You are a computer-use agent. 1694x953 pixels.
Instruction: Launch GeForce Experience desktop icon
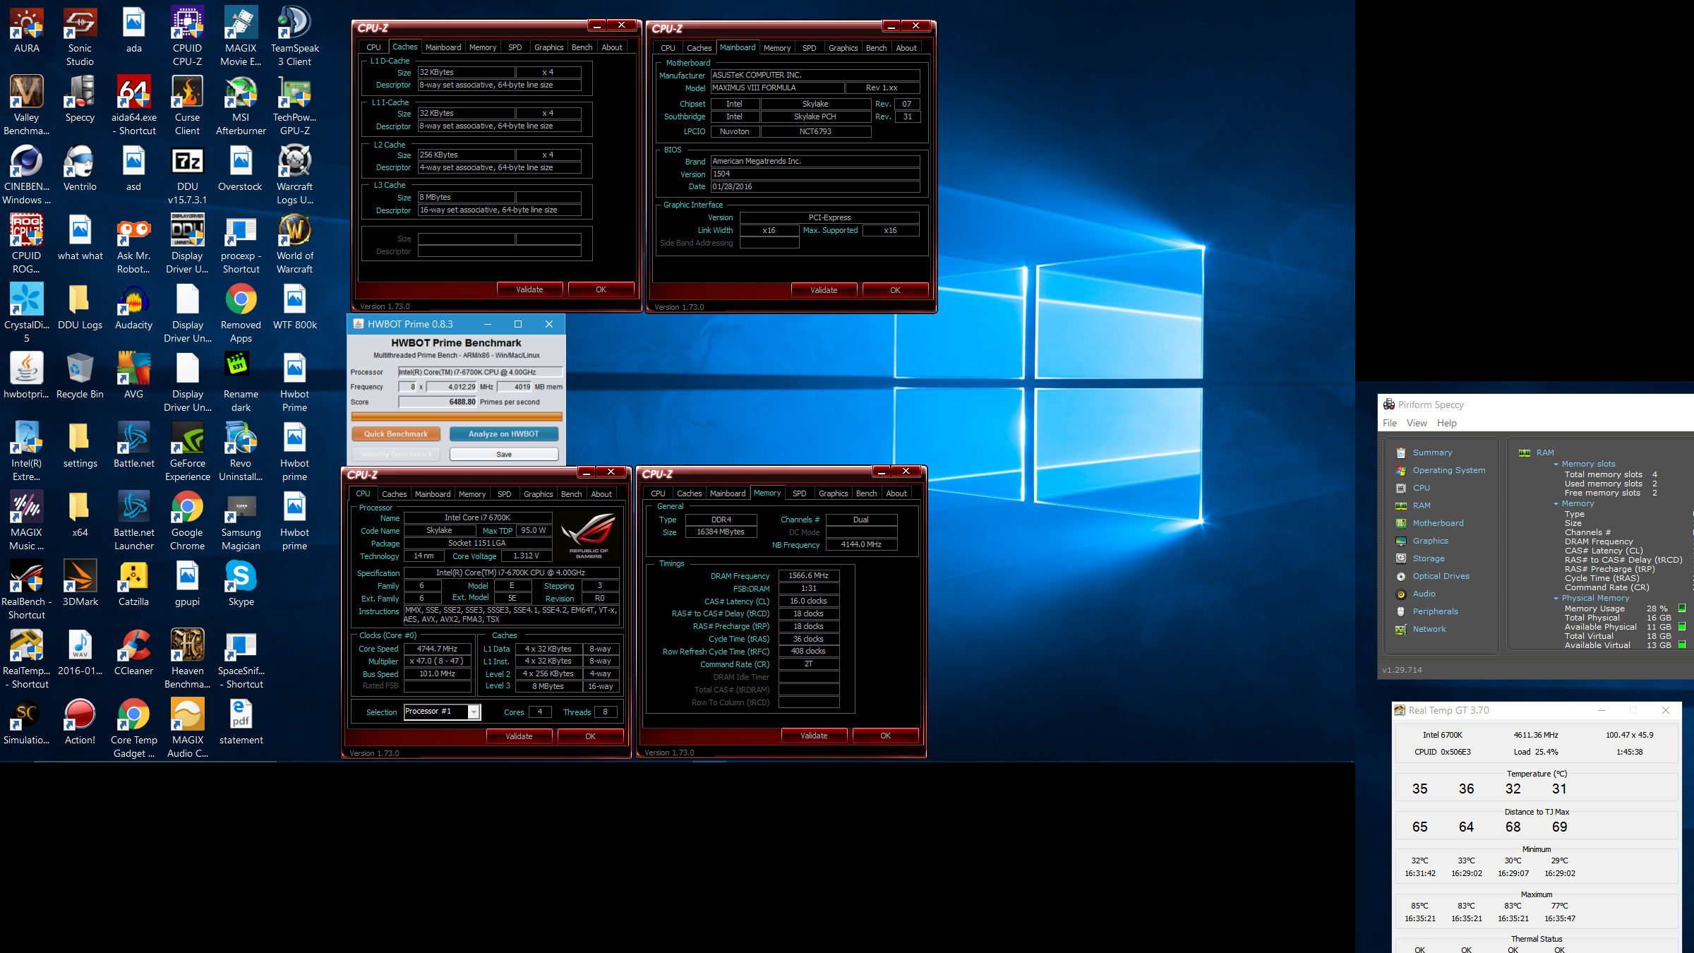point(187,451)
